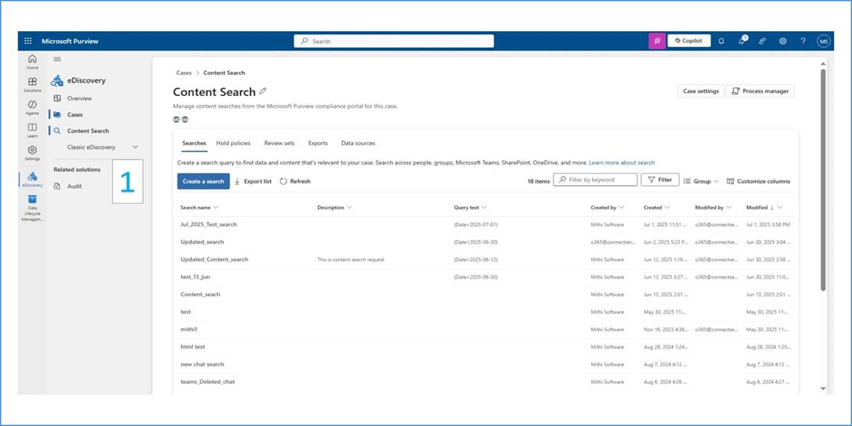852x426 pixels.
Task: Click the Overview nav item
Action: [x=79, y=99]
